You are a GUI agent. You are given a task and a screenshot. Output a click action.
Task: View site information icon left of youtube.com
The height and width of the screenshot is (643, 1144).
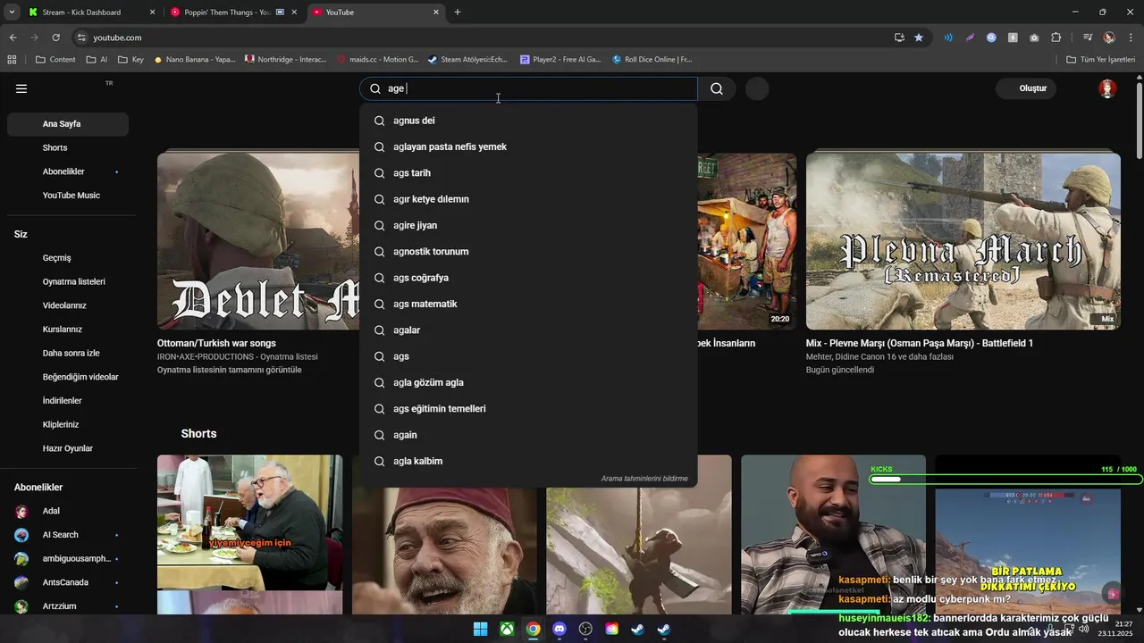coord(81,38)
